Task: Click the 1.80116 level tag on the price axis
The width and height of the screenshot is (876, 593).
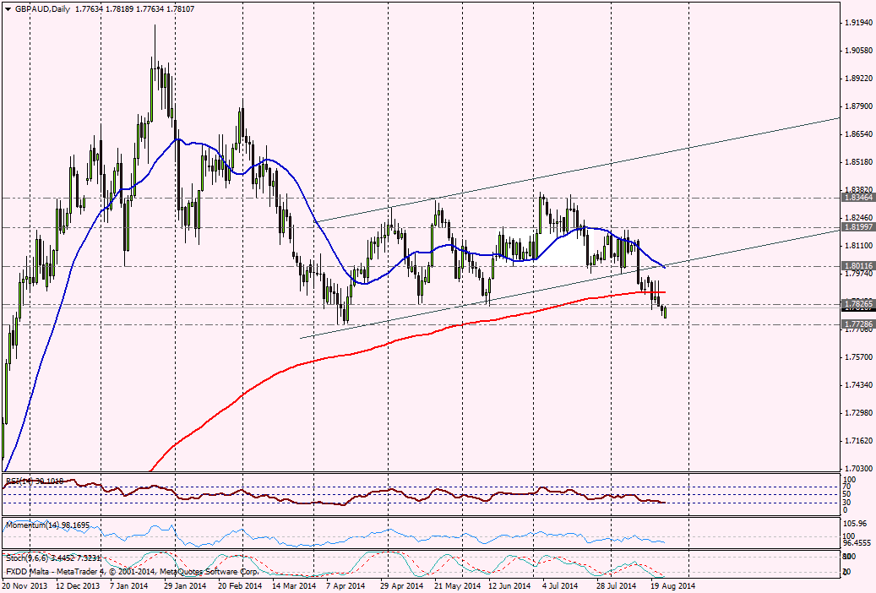Action: click(x=857, y=265)
